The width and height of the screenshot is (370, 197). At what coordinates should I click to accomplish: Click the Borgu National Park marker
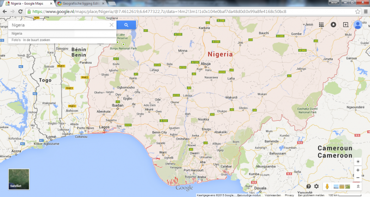[123, 44]
